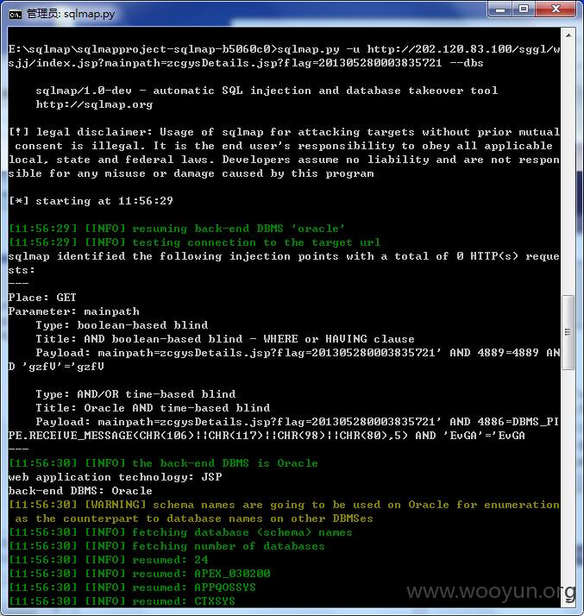Click 'fetching number of databases' line
The width and height of the screenshot is (584, 616).
tap(166, 546)
